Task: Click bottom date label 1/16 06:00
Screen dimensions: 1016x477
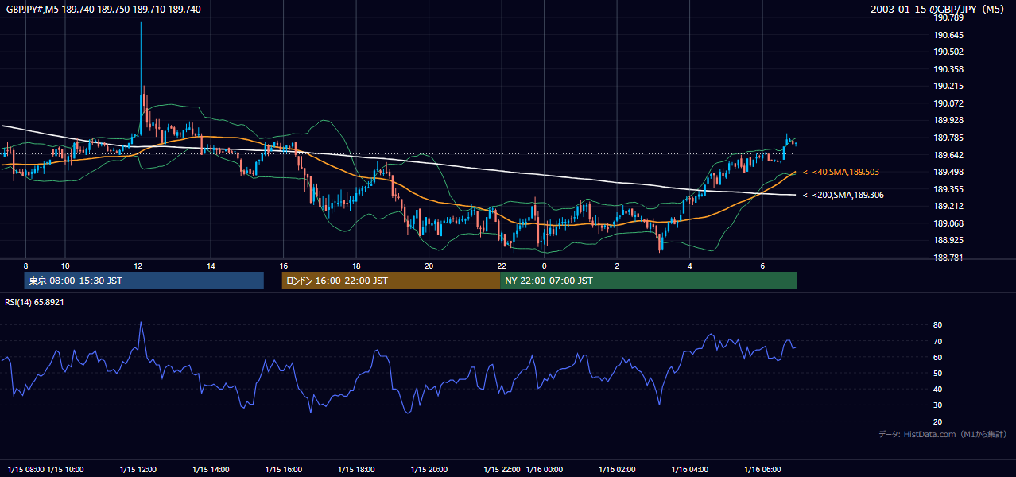Action: (762, 469)
